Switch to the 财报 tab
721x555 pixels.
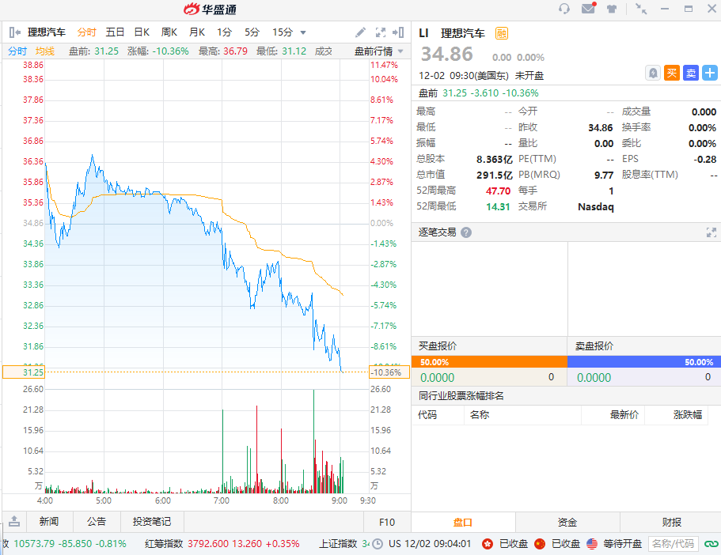(x=671, y=523)
